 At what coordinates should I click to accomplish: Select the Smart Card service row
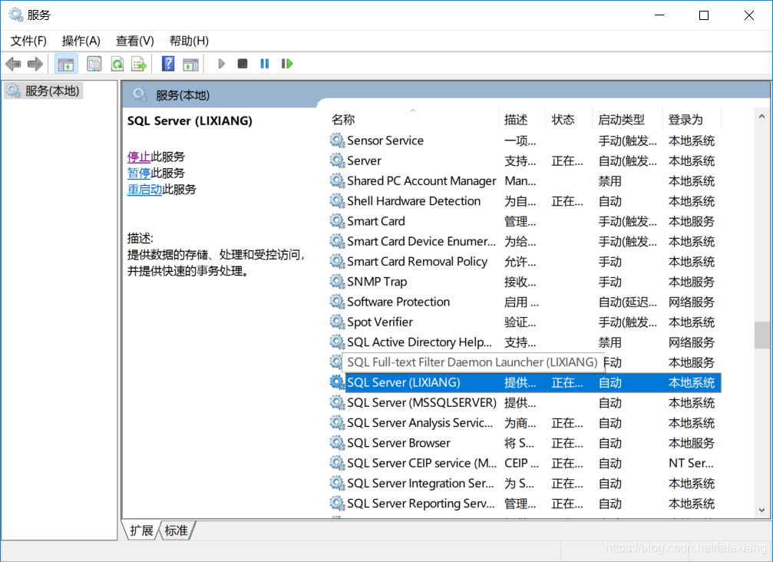[525, 221]
